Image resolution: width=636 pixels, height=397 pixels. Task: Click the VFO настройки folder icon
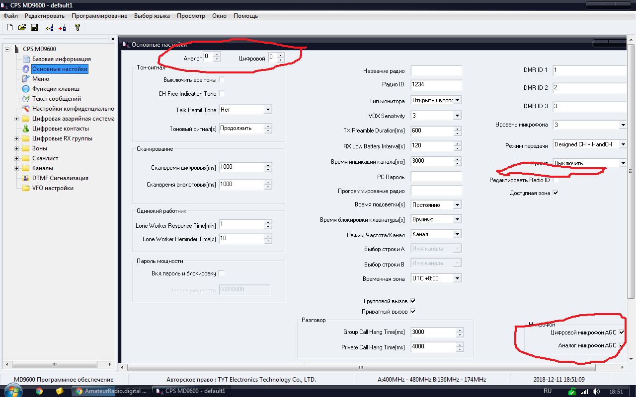click(26, 188)
